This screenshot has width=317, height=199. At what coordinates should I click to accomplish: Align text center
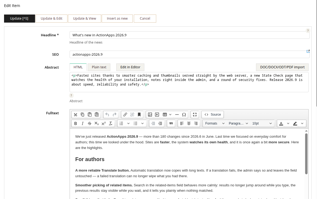click(x=189, y=123)
